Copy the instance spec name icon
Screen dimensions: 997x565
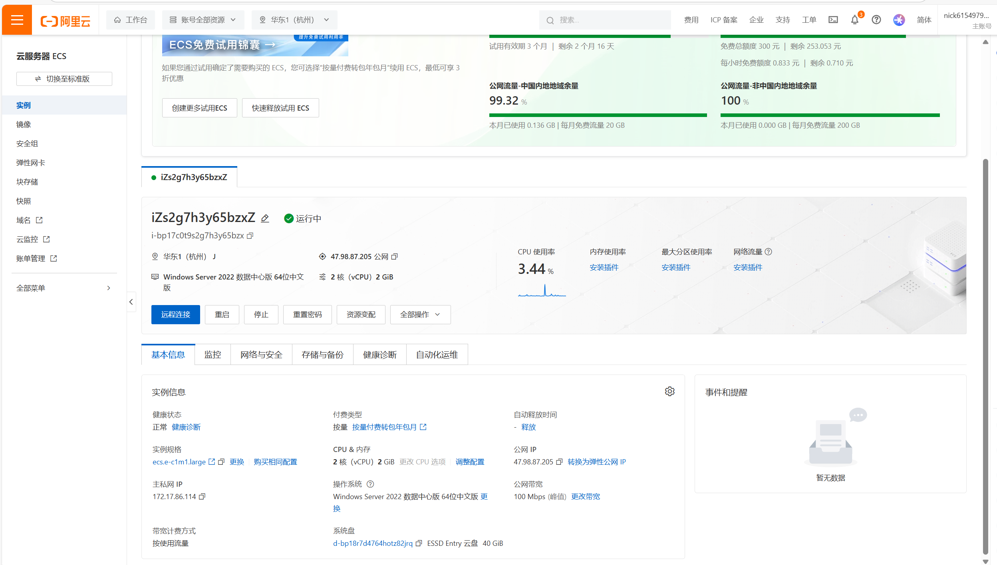(221, 462)
